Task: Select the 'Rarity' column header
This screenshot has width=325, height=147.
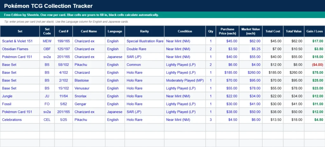Action: pyautogui.click(x=144, y=31)
